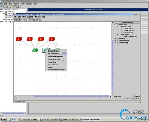Click topology canvas vertical scrollbar

tap(113, 58)
